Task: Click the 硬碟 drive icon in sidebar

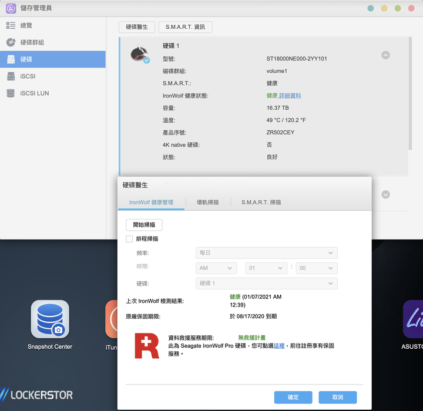Action: coord(11,59)
